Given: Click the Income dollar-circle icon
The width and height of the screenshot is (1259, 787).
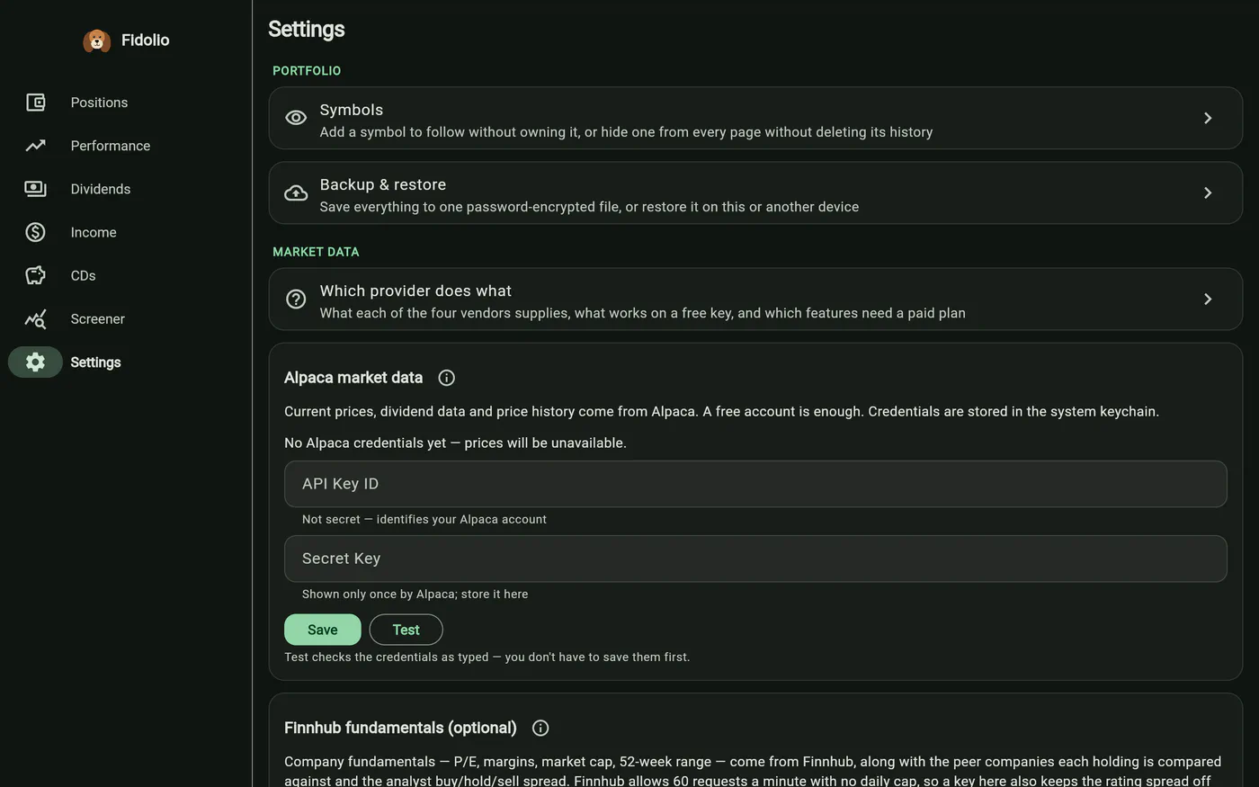Looking at the screenshot, I should [35, 232].
